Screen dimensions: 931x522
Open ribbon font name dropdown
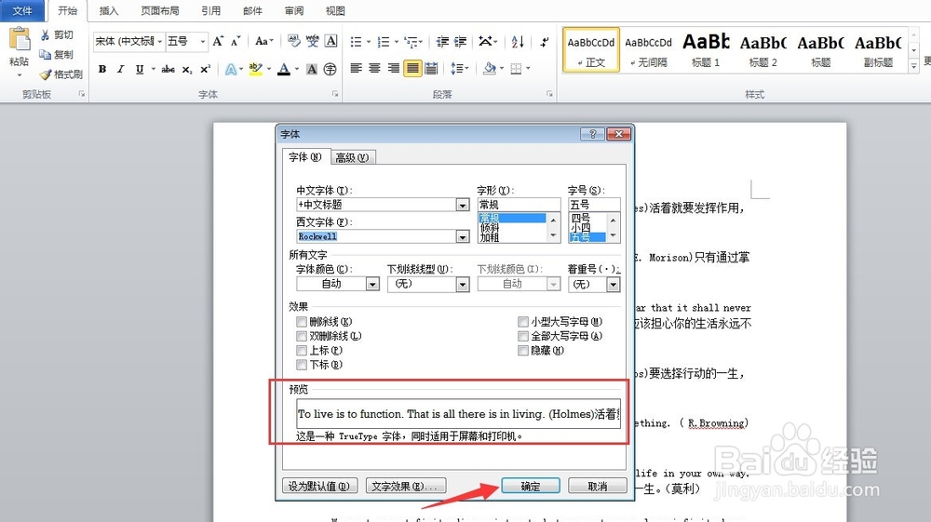click(160, 41)
